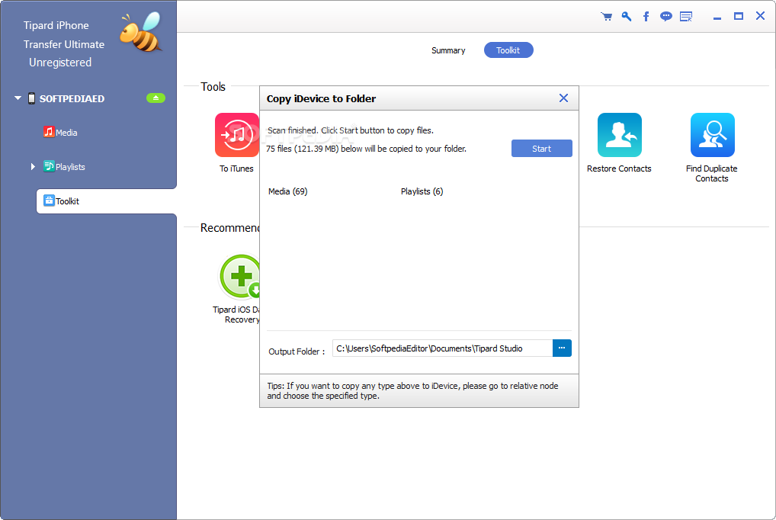Switch to the Summary tab
The image size is (776, 520).
(448, 50)
